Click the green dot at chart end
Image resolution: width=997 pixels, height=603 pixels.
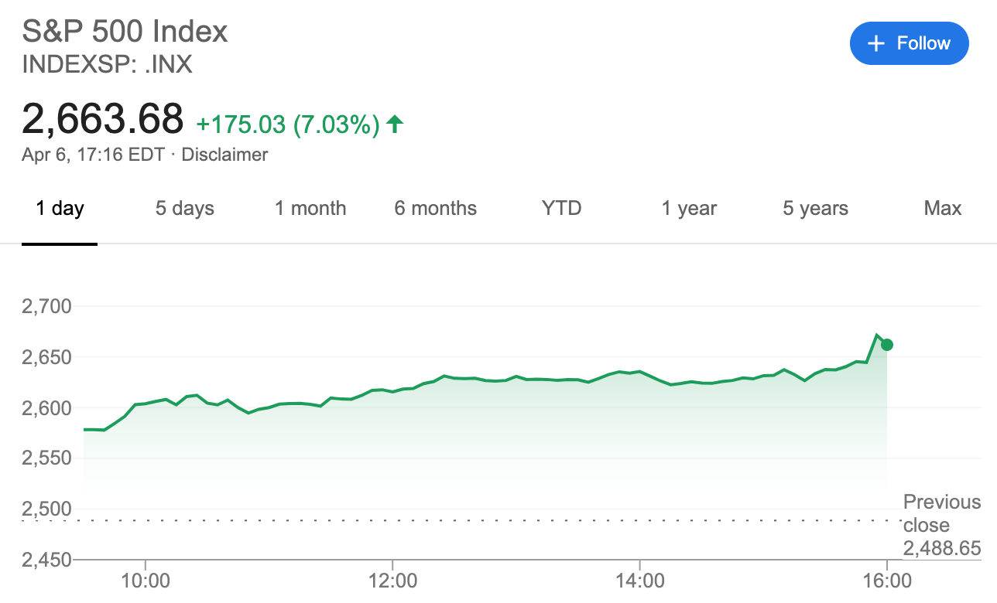point(887,345)
